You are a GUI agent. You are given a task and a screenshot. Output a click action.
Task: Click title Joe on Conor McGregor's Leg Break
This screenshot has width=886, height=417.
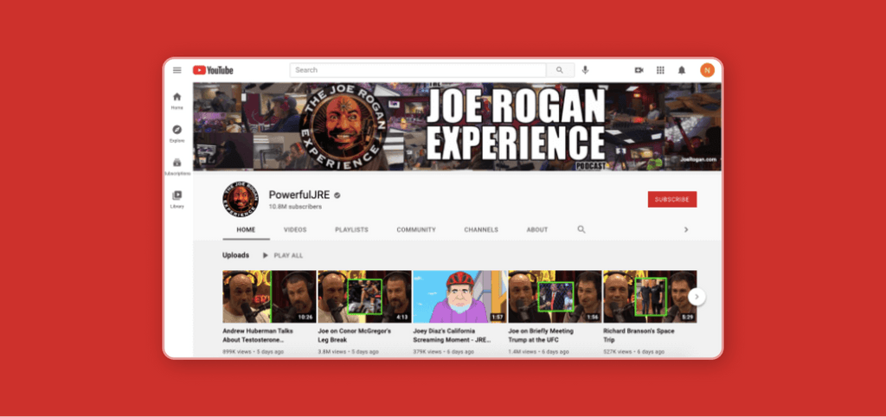[354, 336]
